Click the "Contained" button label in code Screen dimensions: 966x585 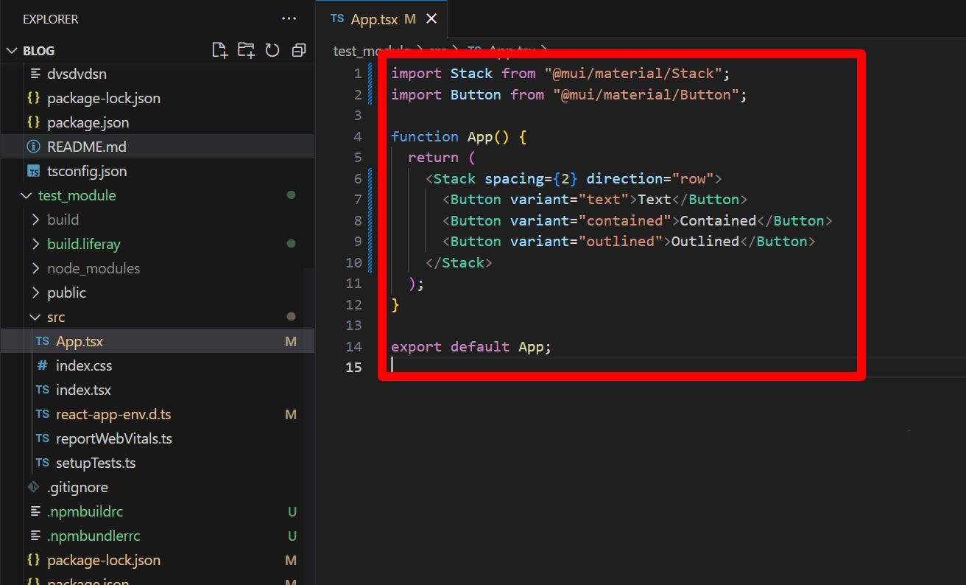[718, 220]
